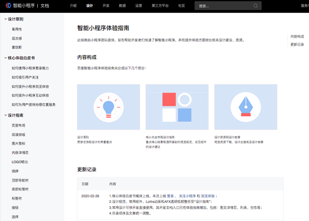309x221 pixels.
Task: Open 选择 in the sidebar
Action: click(x=15, y=217)
